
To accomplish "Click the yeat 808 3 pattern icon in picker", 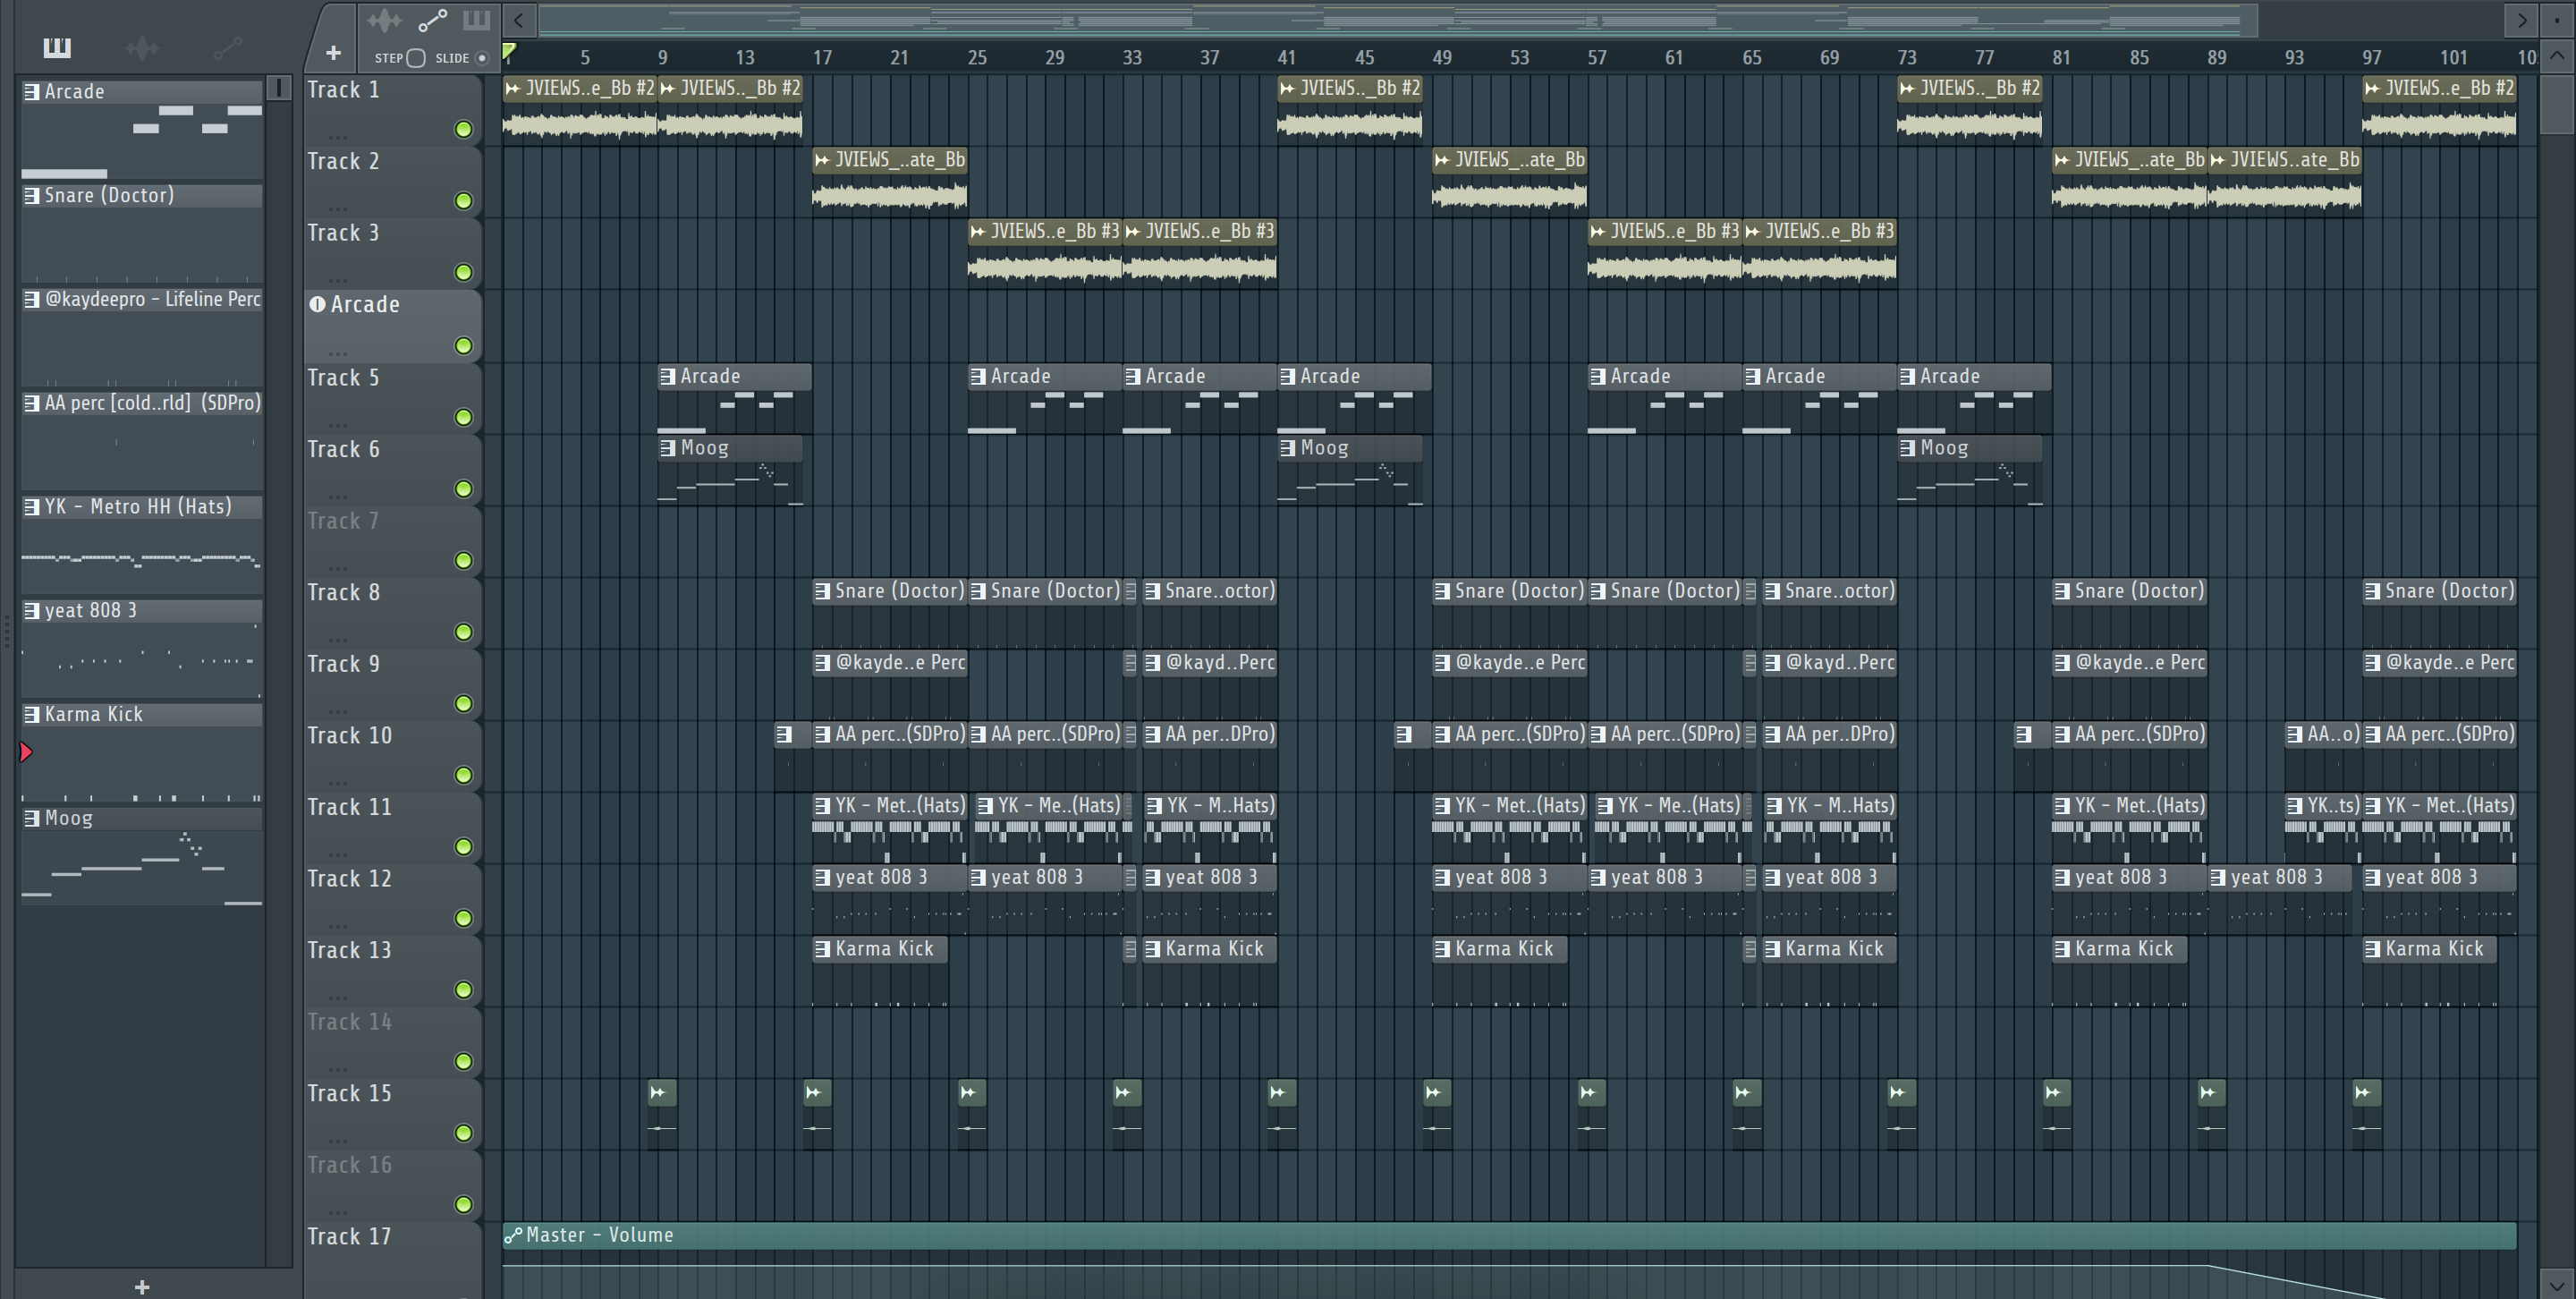I will coord(32,611).
